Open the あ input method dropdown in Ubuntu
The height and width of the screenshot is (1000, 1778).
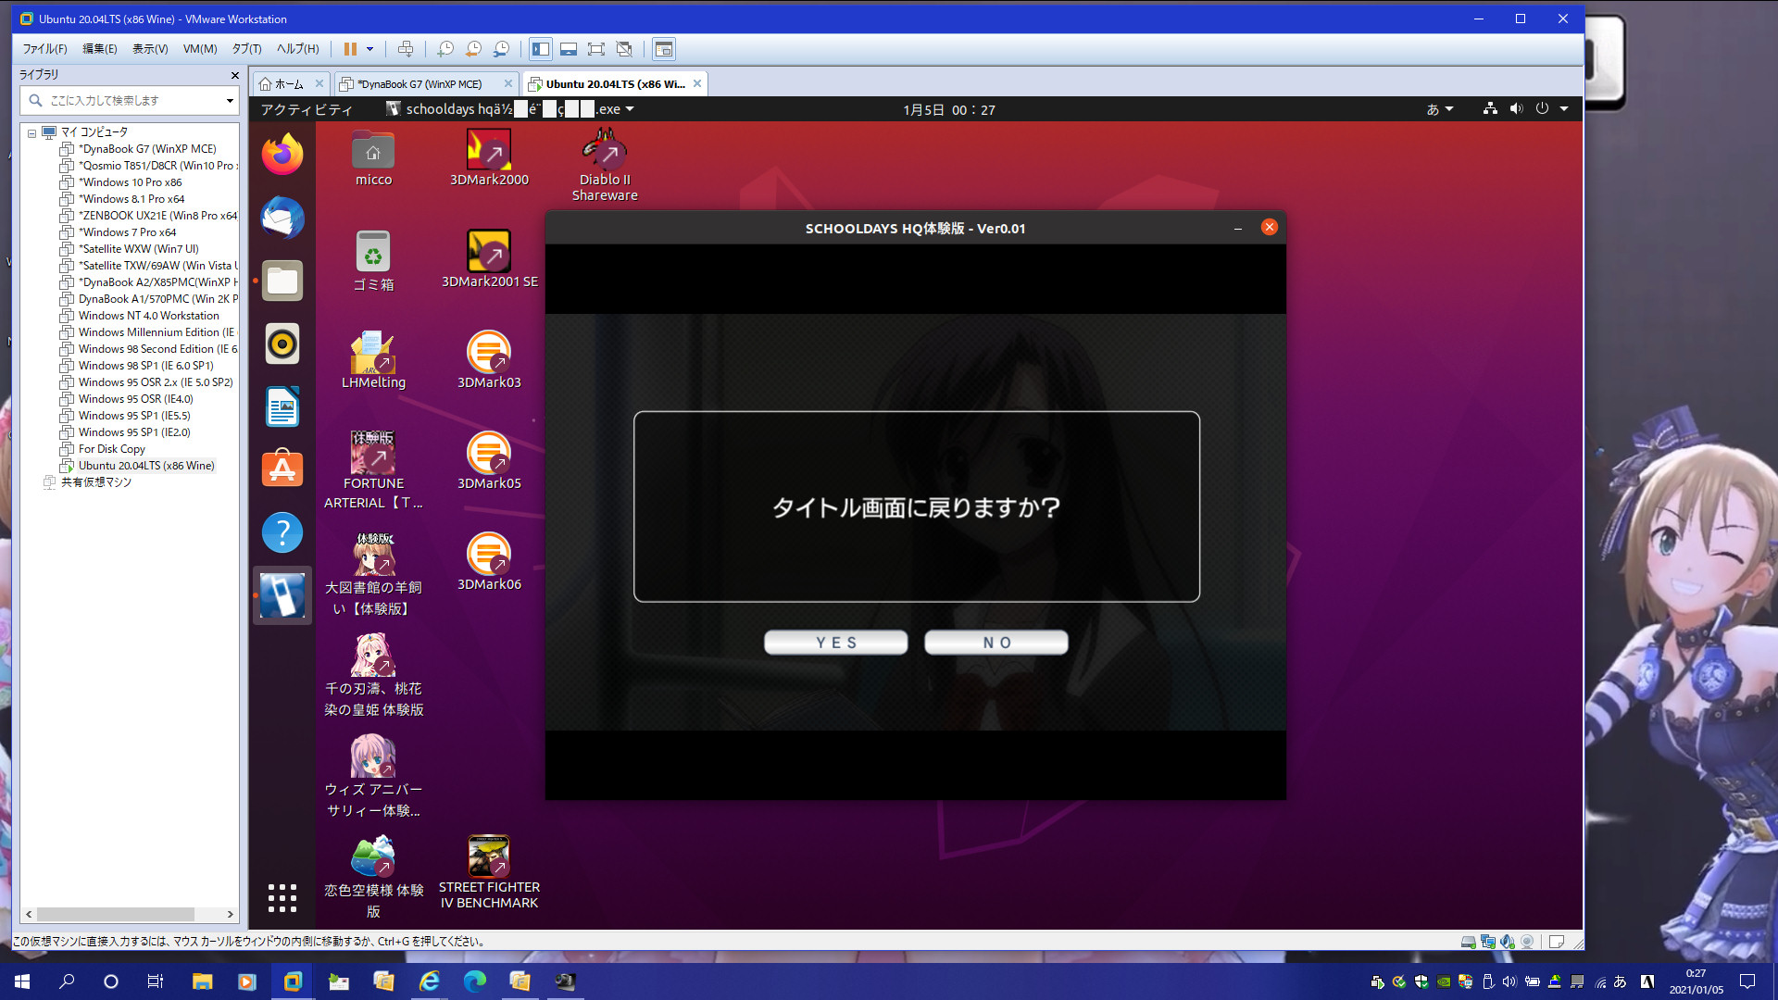pyautogui.click(x=1439, y=109)
